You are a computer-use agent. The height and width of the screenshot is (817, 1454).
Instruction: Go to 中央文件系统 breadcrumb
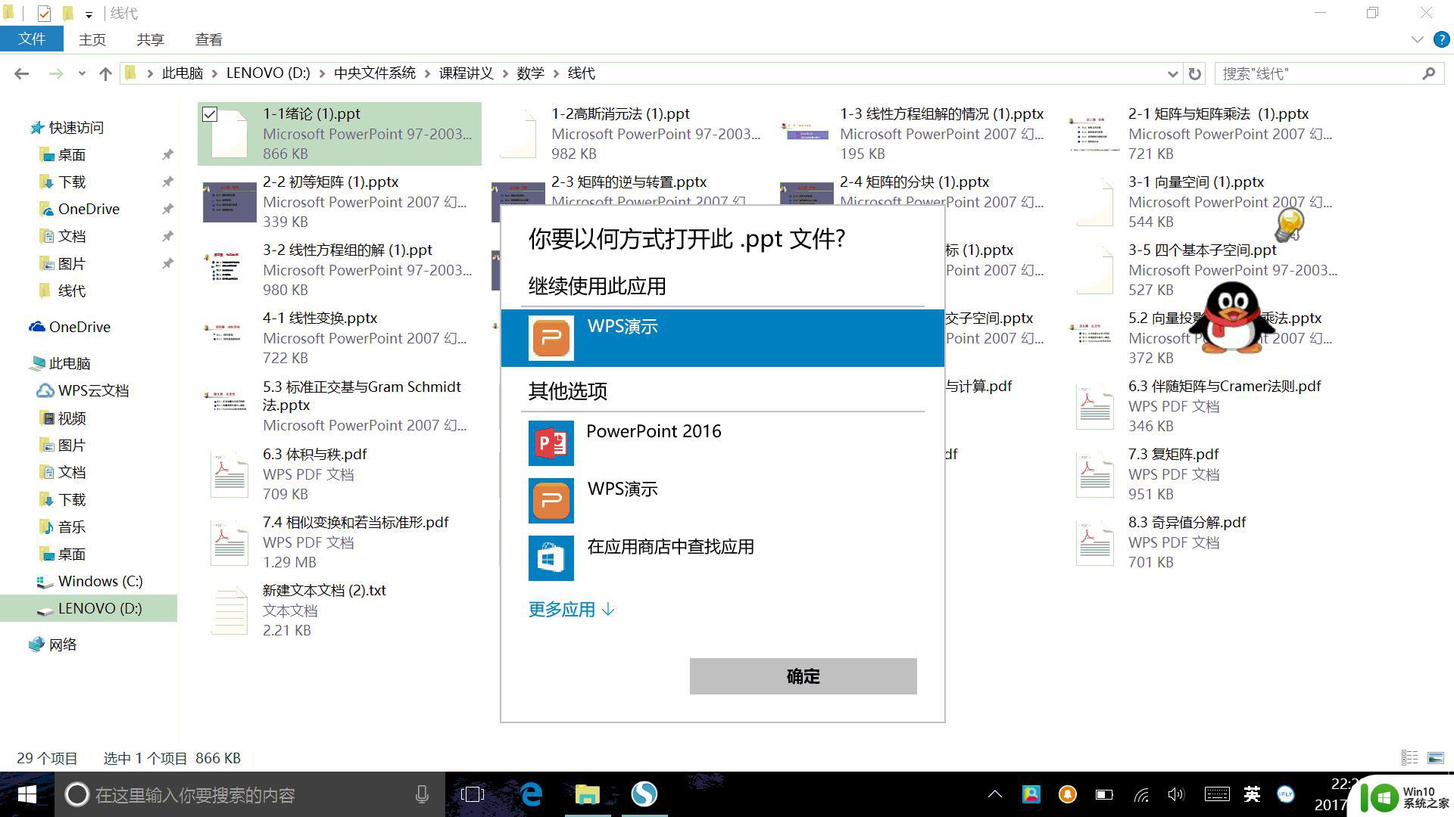tap(375, 73)
